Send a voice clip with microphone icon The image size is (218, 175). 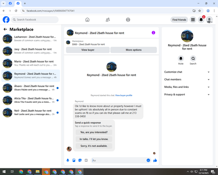click(x=68, y=161)
